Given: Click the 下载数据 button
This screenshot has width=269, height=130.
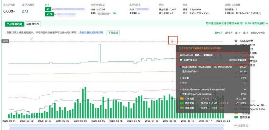Looking at the screenshot, I should click(x=113, y=33).
